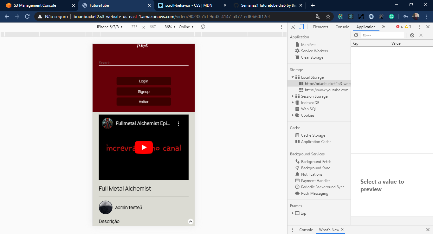This screenshot has width=433, height=234.
Task: Reload the page with the refresh icon
Action: click(x=27, y=16)
